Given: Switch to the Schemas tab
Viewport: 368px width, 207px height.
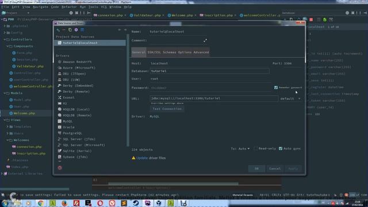Looking at the screenshot, I should 170,52.
